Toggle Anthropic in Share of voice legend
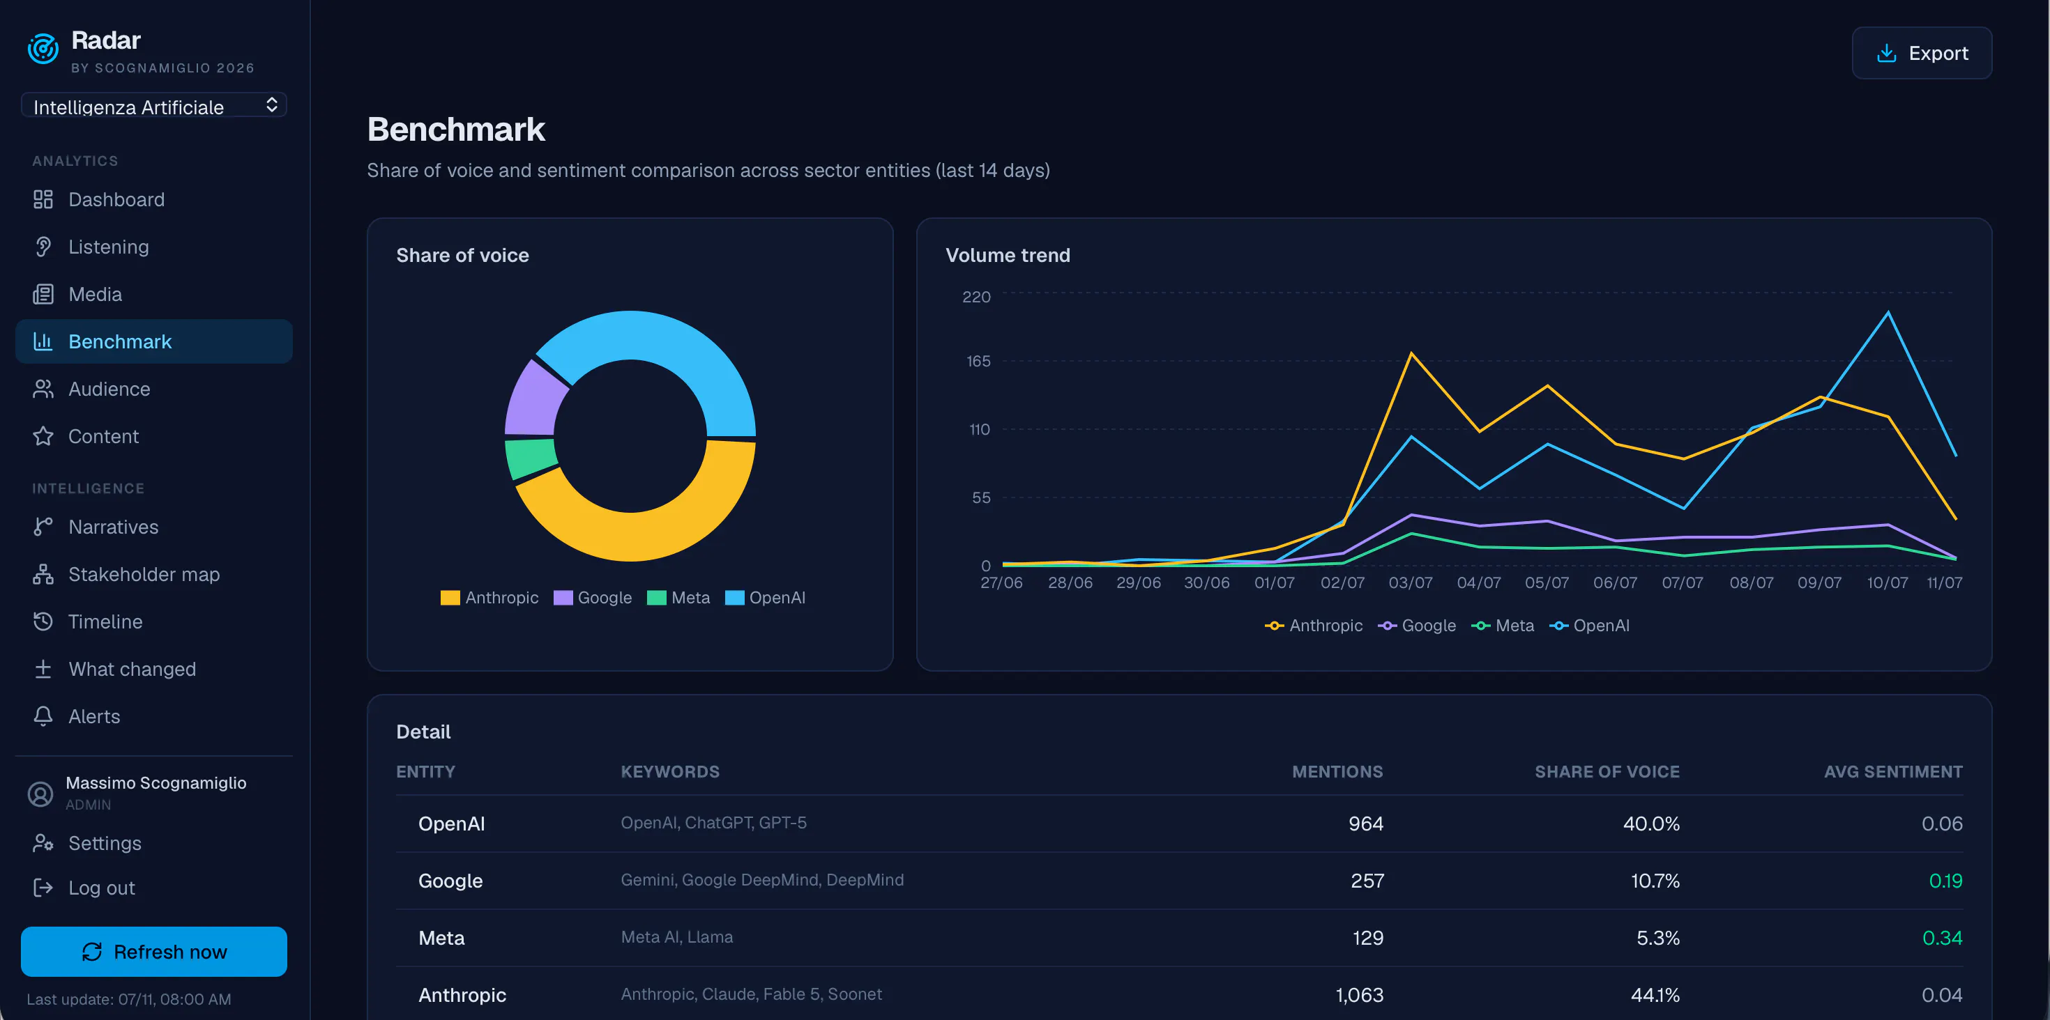This screenshot has height=1020, width=2050. click(489, 598)
